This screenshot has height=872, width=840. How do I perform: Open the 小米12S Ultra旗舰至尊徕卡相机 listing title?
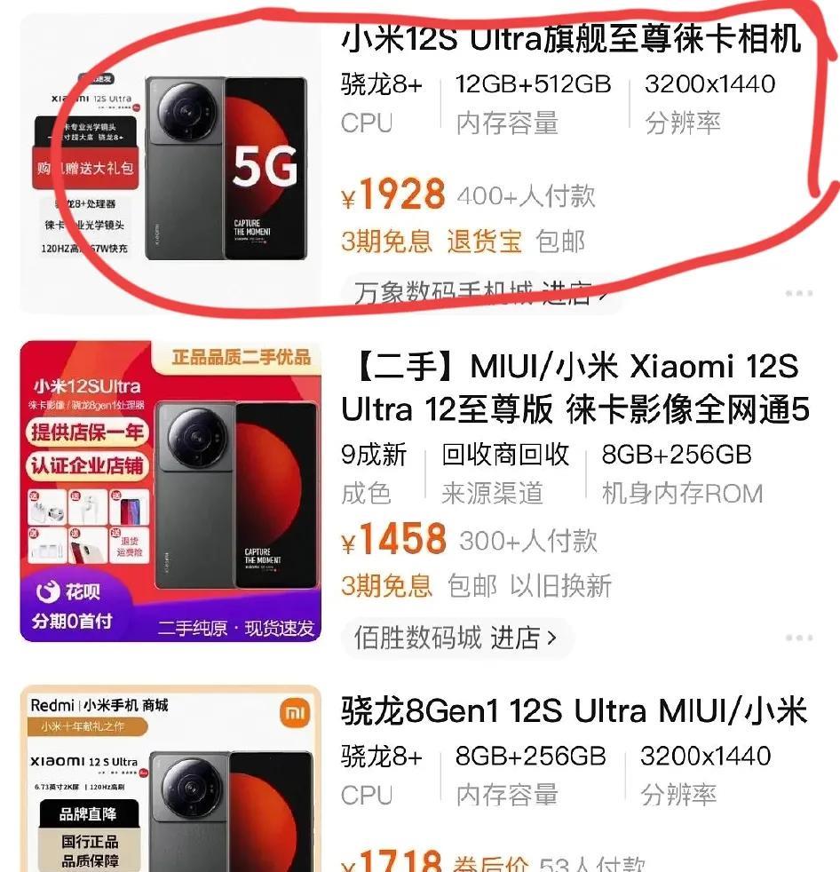click(572, 39)
